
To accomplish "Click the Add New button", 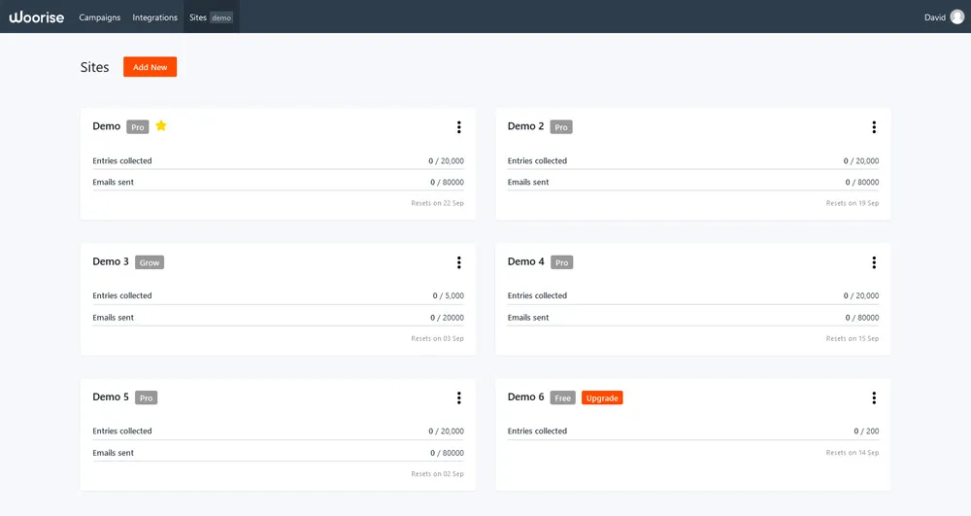I will tap(150, 67).
